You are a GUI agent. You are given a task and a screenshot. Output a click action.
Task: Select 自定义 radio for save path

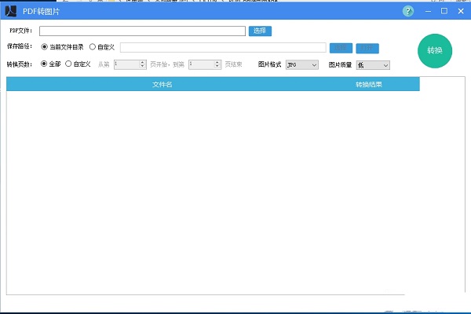tap(93, 47)
